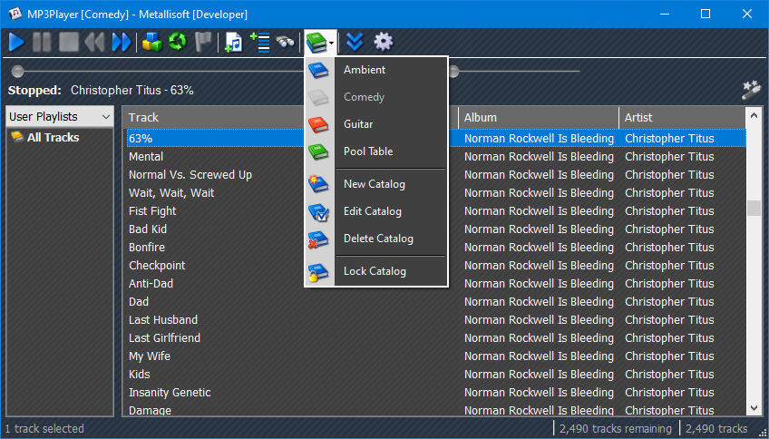
Task: Expand the User Playlists combo box
Action: click(106, 117)
